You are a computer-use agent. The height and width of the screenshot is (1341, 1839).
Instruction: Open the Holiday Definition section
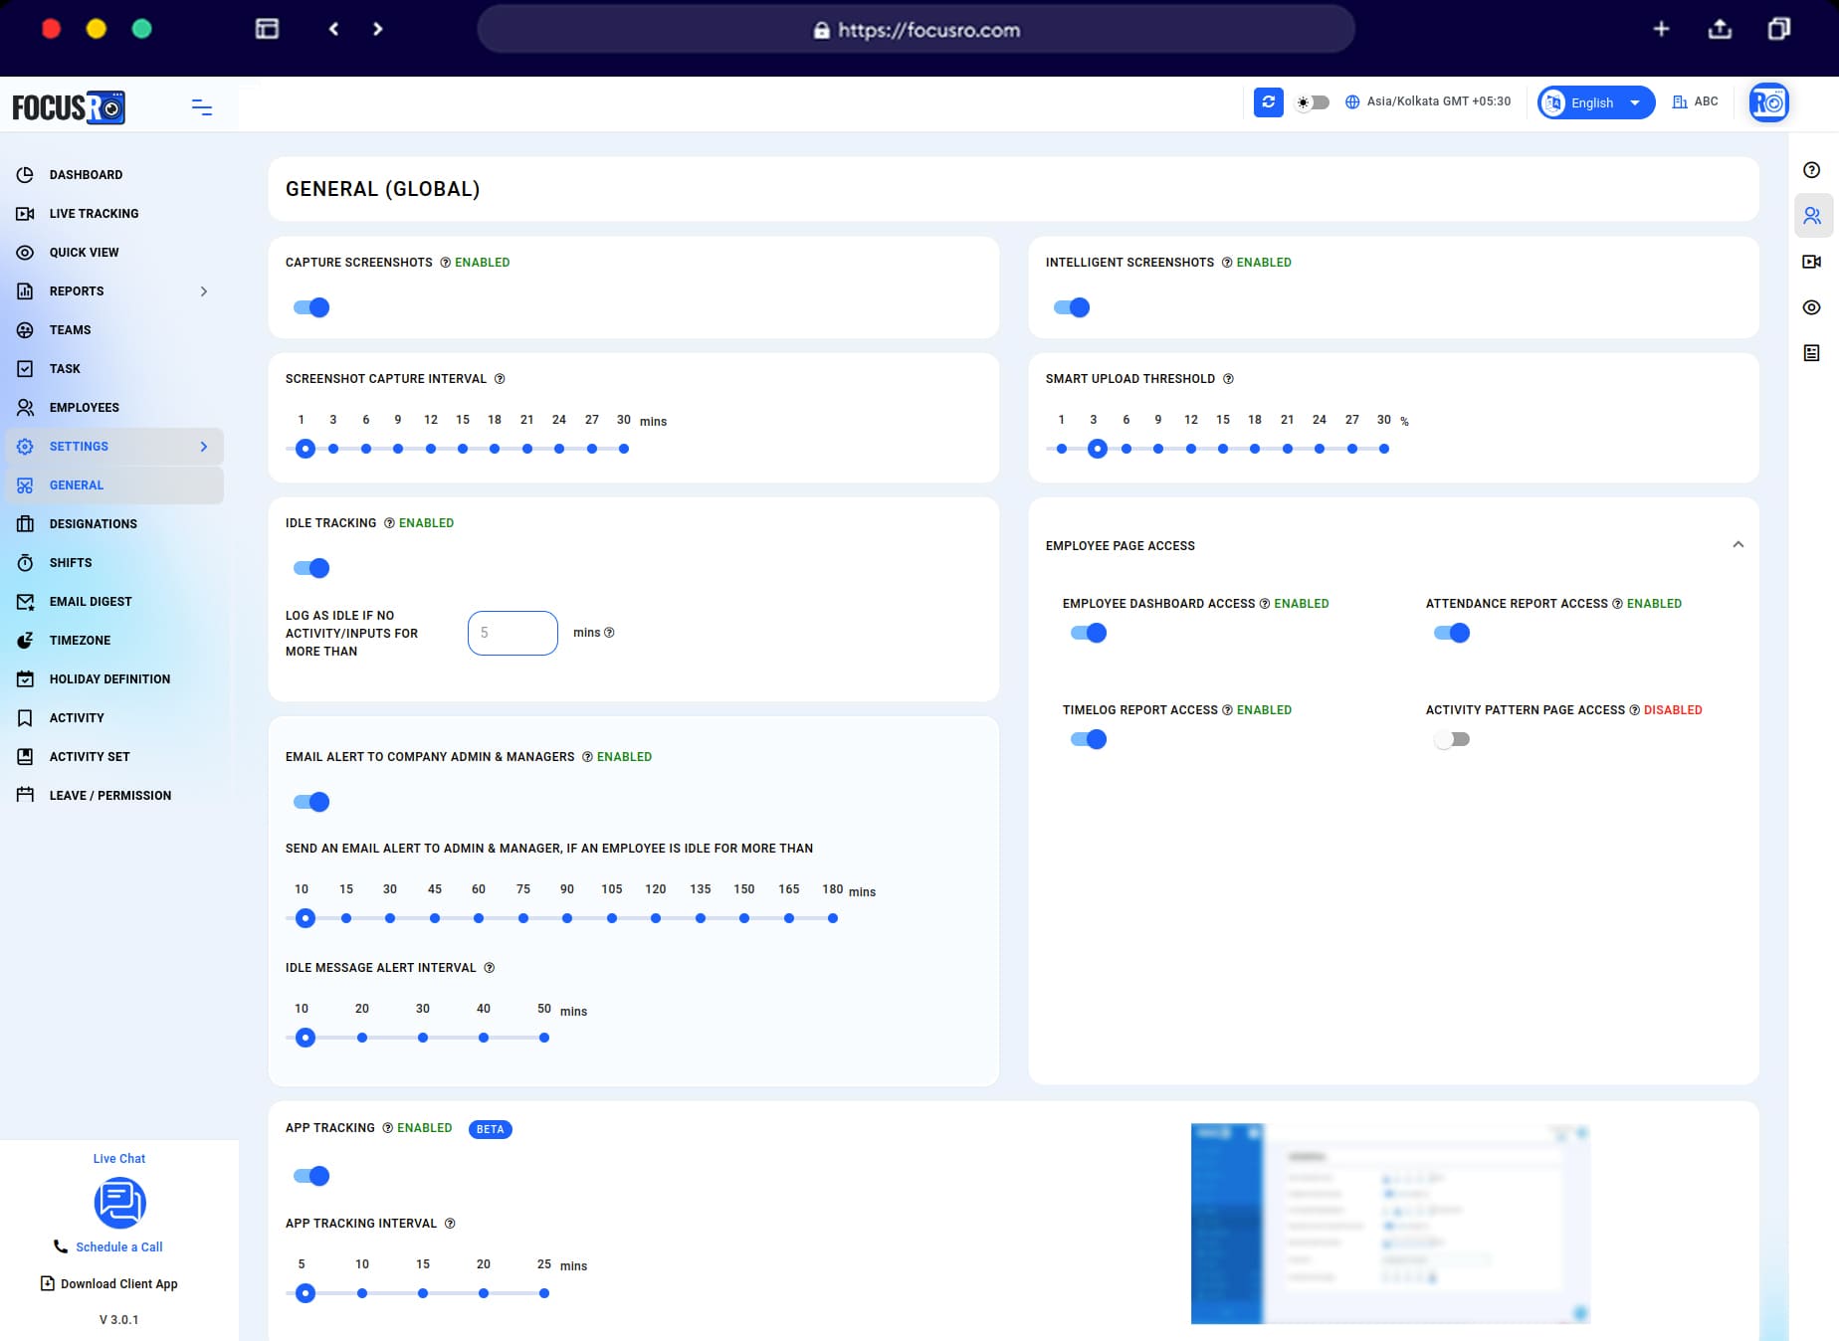[109, 678]
